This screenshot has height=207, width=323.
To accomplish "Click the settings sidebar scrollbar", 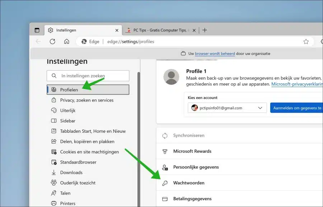I will (139, 140).
